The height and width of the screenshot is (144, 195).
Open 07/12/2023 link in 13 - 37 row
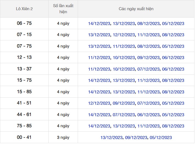[148, 69]
